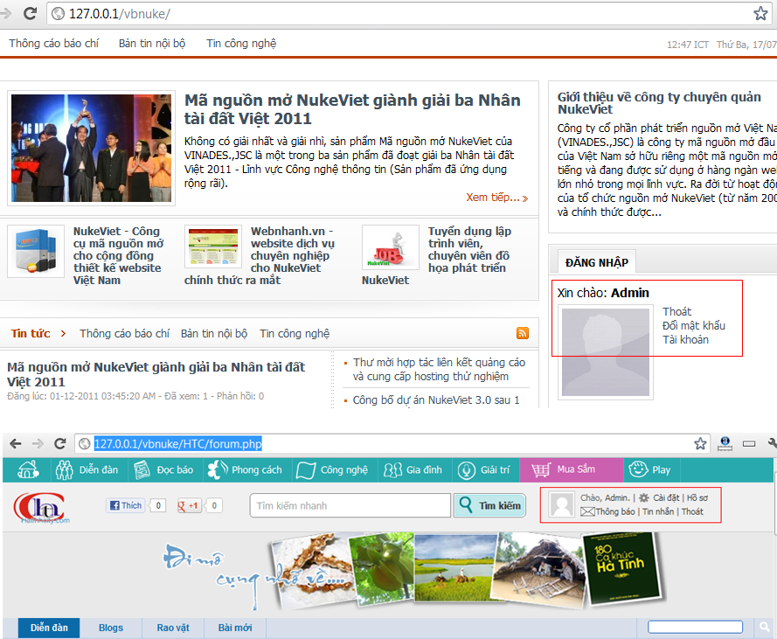Open Thông cáo báo chí beside Tin tức
The image size is (777, 639).
point(124,333)
